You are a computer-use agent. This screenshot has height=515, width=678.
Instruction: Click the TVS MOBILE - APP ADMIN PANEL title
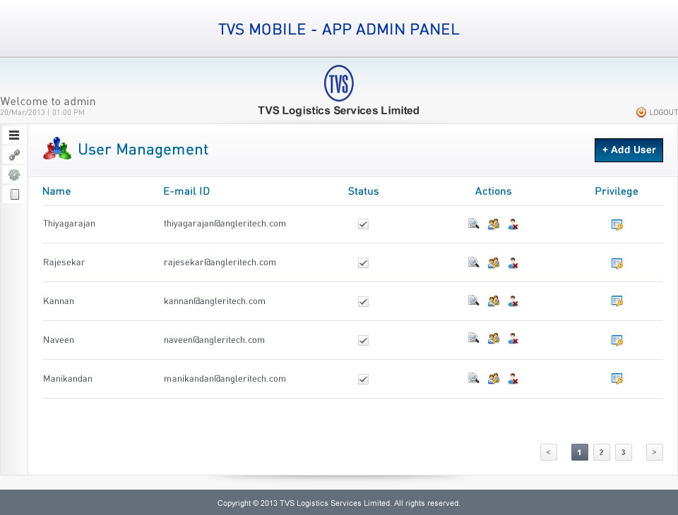[x=338, y=30]
